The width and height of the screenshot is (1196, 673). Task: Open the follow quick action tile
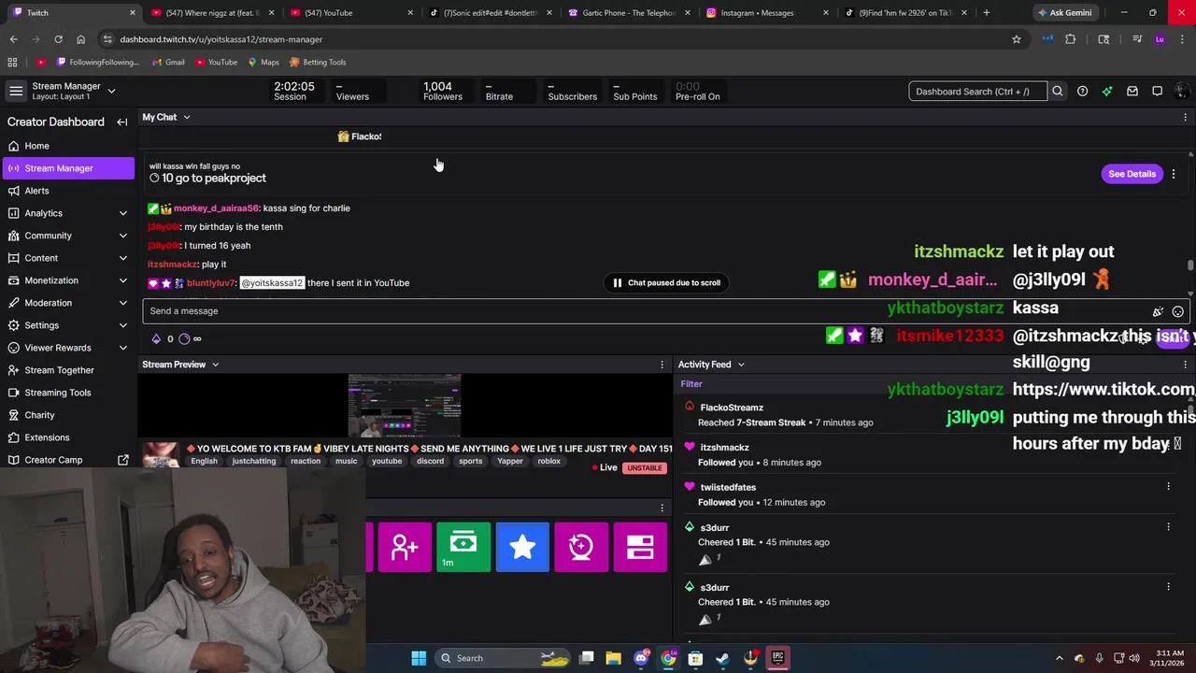tap(404, 547)
